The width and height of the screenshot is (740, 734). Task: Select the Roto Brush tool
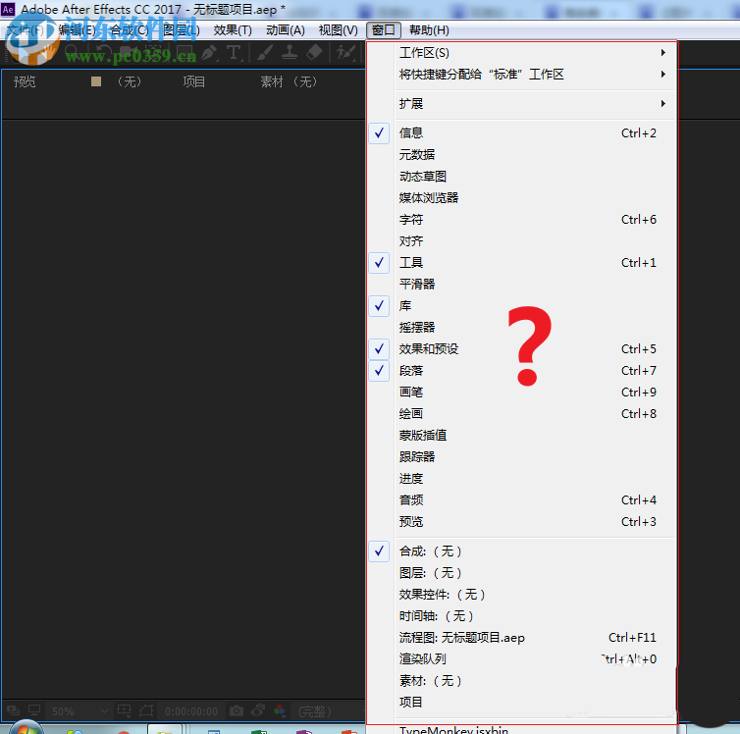(x=345, y=52)
